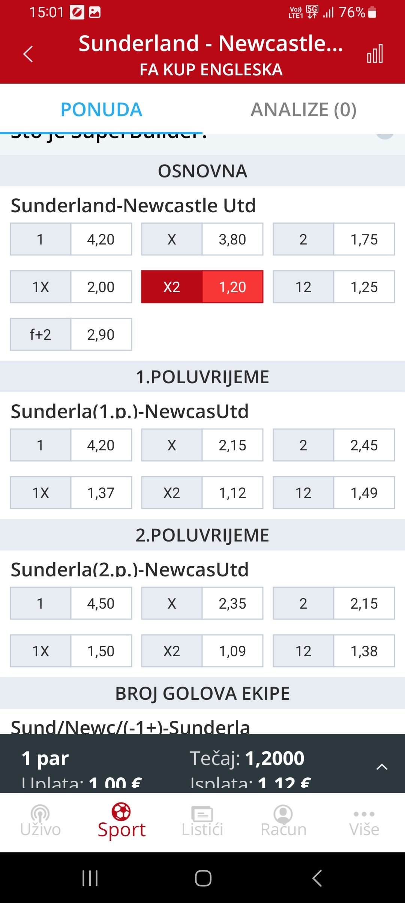This screenshot has height=903, width=405.
Task: Expand the bet slip chevron arrow
Action: tap(381, 766)
